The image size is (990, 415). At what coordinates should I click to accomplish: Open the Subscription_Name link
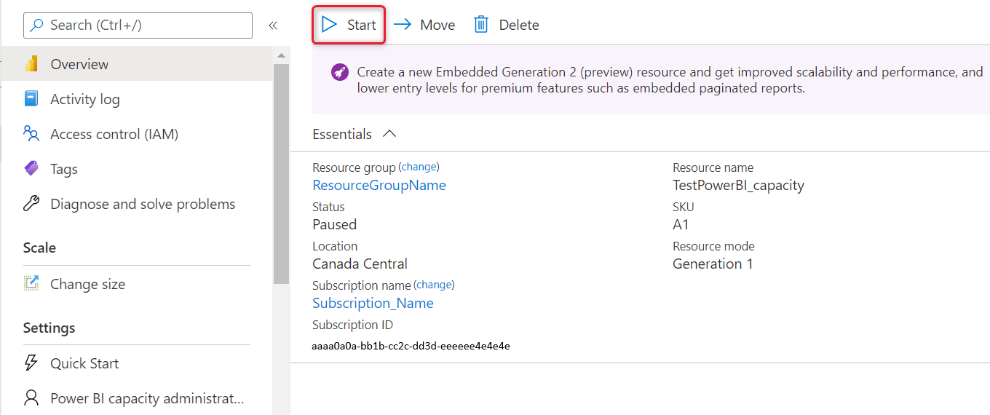pyautogui.click(x=373, y=303)
